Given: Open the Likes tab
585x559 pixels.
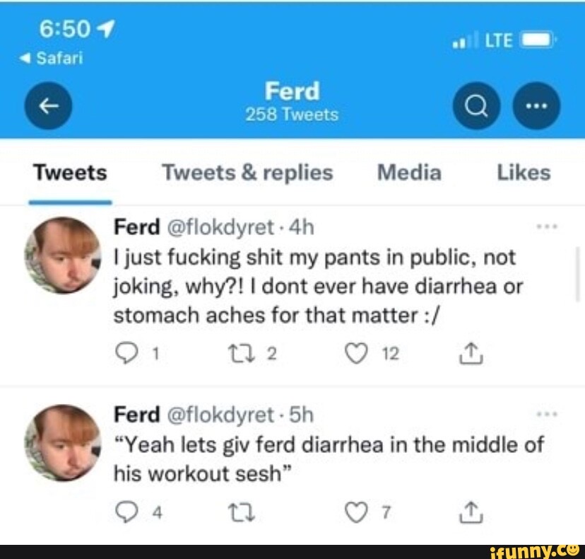Looking at the screenshot, I should (x=524, y=173).
